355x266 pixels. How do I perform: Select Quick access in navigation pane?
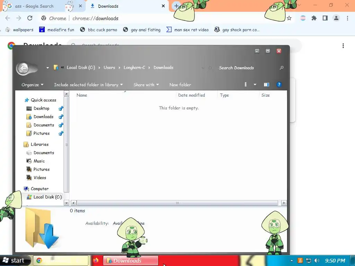40,100
